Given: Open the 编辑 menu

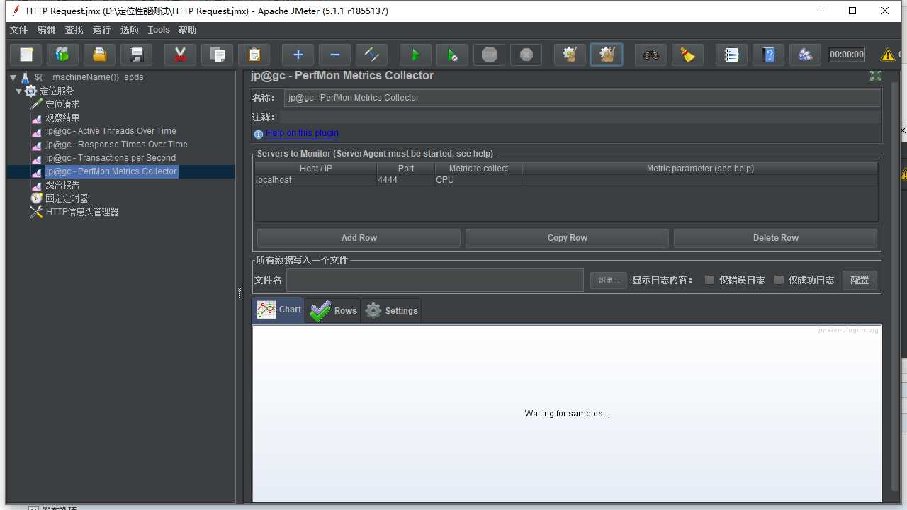Looking at the screenshot, I should coord(46,30).
